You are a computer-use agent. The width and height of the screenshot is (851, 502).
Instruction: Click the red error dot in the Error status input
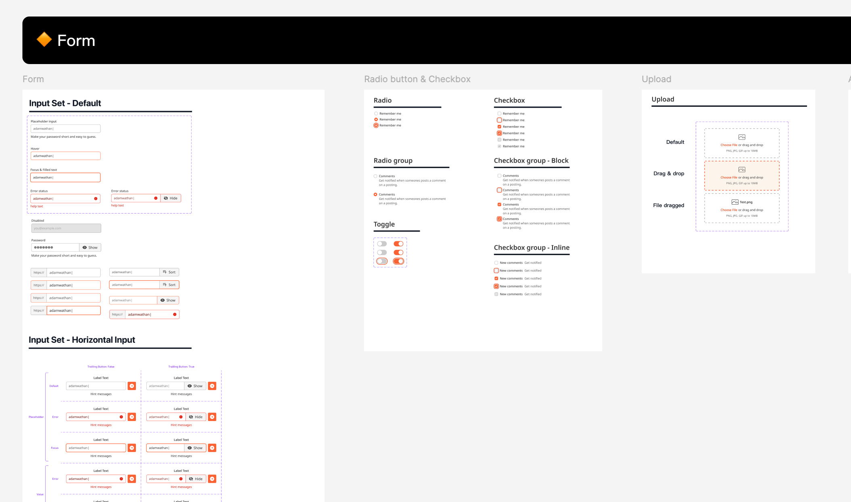(x=95, y=198)
